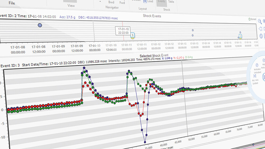Viewport: 265px width, 149px height.
Task: Open the Navigator dropdown arrow
Action: pos(100,2)
